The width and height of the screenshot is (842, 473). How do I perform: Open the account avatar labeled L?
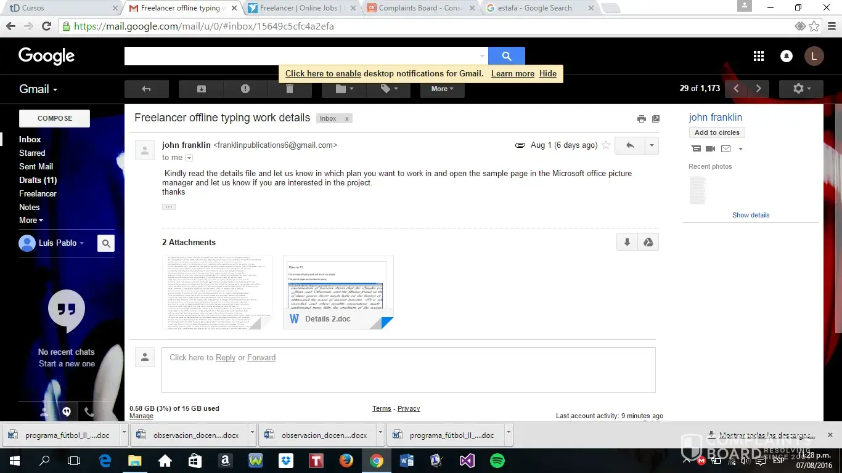[814, 56]
